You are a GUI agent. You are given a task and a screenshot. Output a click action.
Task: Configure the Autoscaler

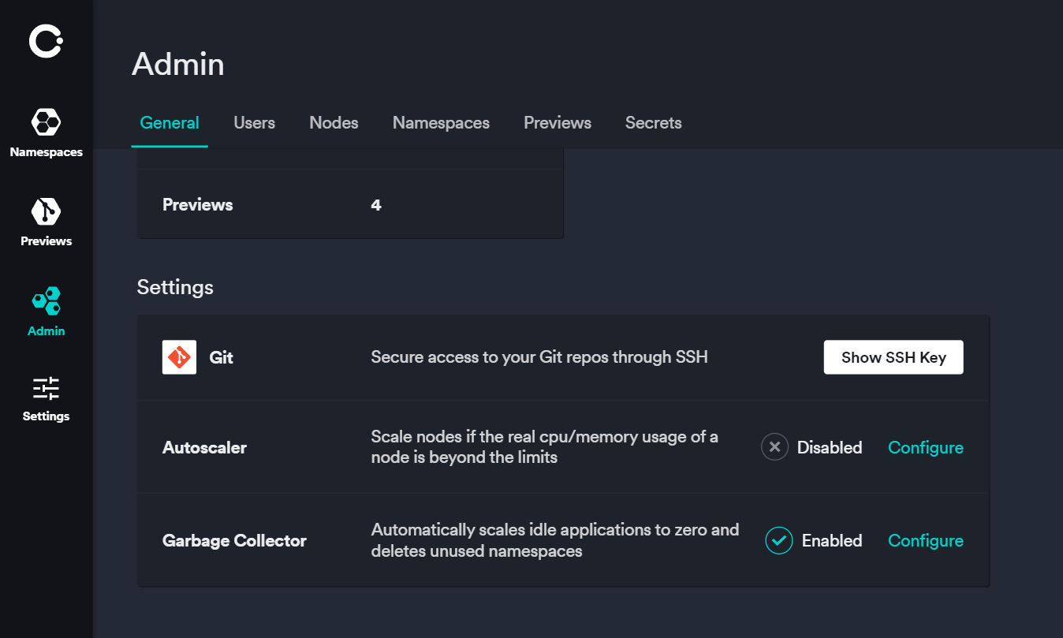pos(926,447)
